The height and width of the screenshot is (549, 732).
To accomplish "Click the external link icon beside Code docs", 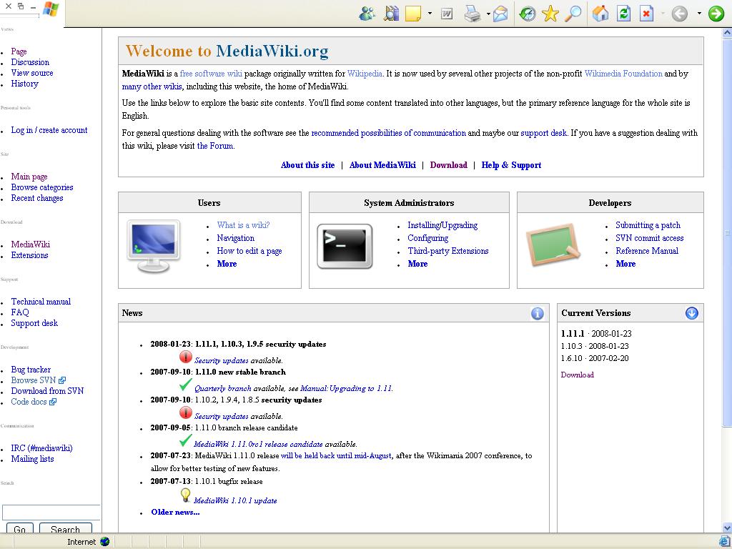I will tap(53, 402).
